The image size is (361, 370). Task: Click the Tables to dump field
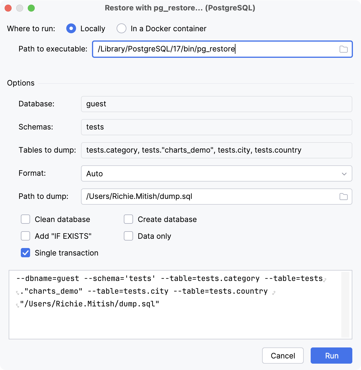[x=216, y=150]
